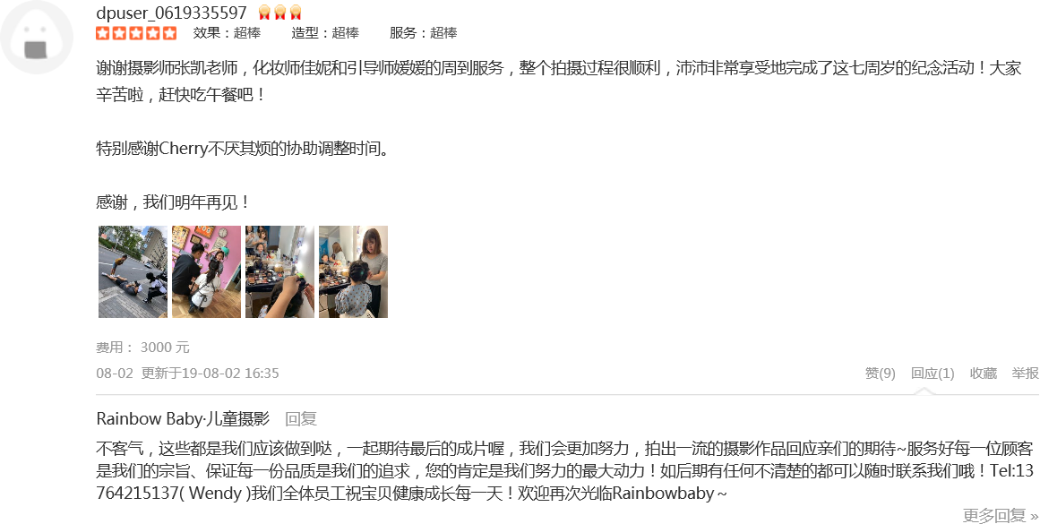Save review with 收藏

tap(984, 374)
